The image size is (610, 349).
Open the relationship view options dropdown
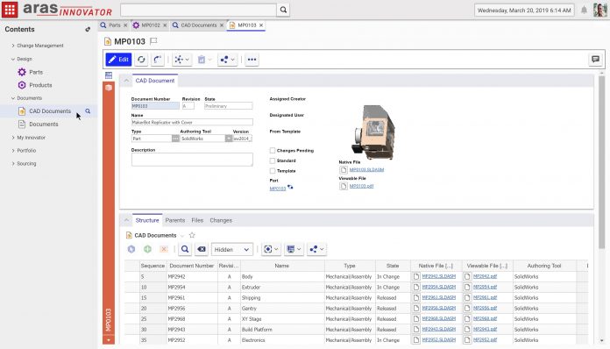tap(294, 249)
